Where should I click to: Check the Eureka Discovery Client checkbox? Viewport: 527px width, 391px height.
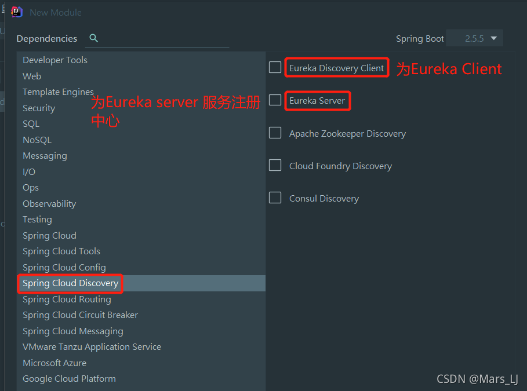pyautogui.click(x=275, y=67)
